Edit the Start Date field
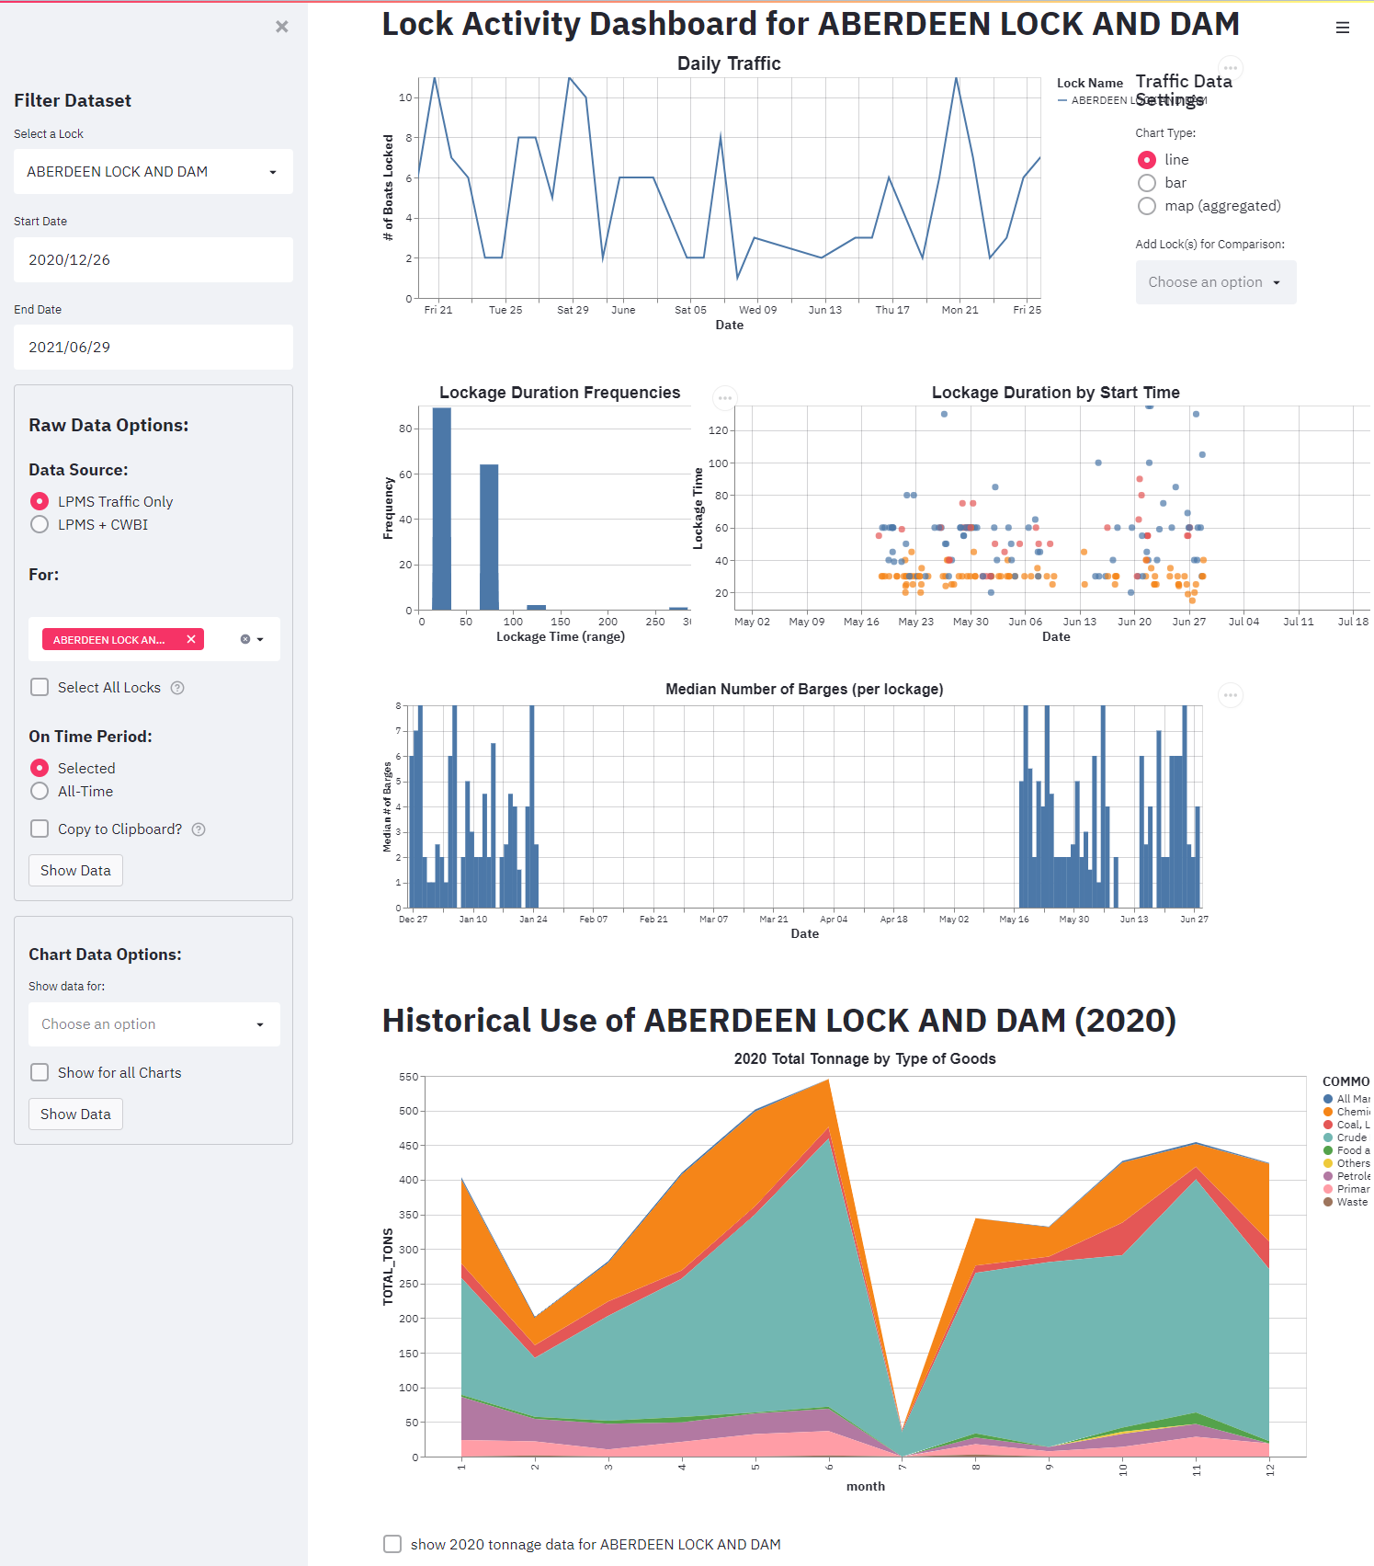This screenshot has height=1566, width=1374. pos(153,259)
